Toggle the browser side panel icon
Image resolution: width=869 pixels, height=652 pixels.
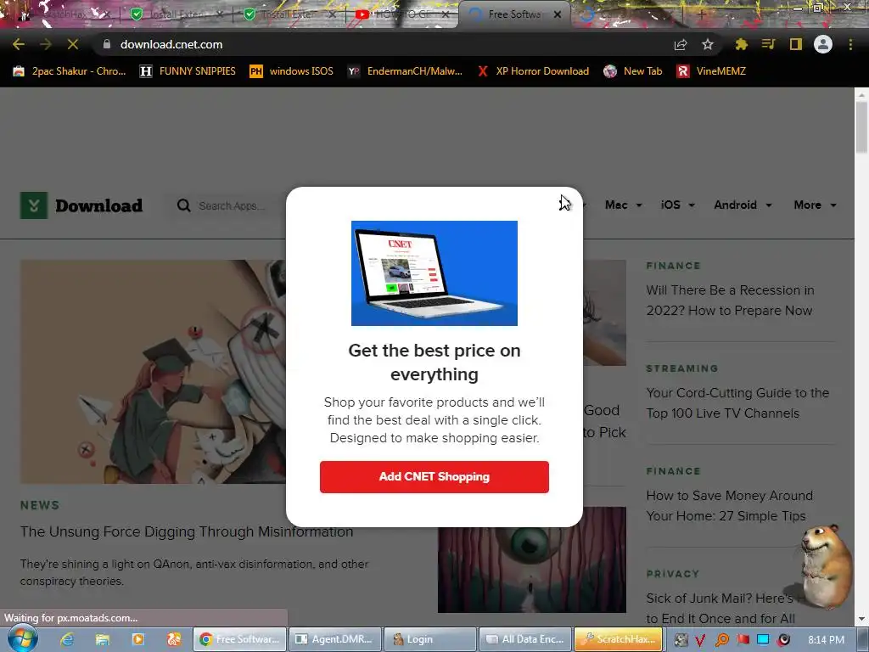[x=796, y=44]
